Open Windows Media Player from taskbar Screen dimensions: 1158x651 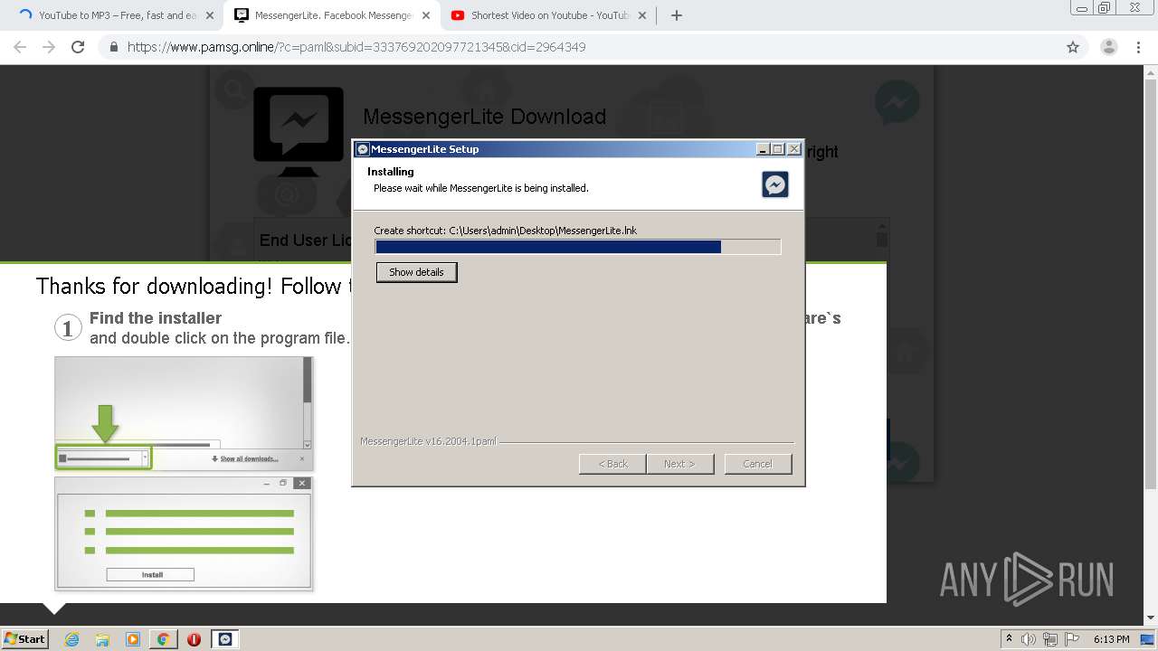click(133, 639)
